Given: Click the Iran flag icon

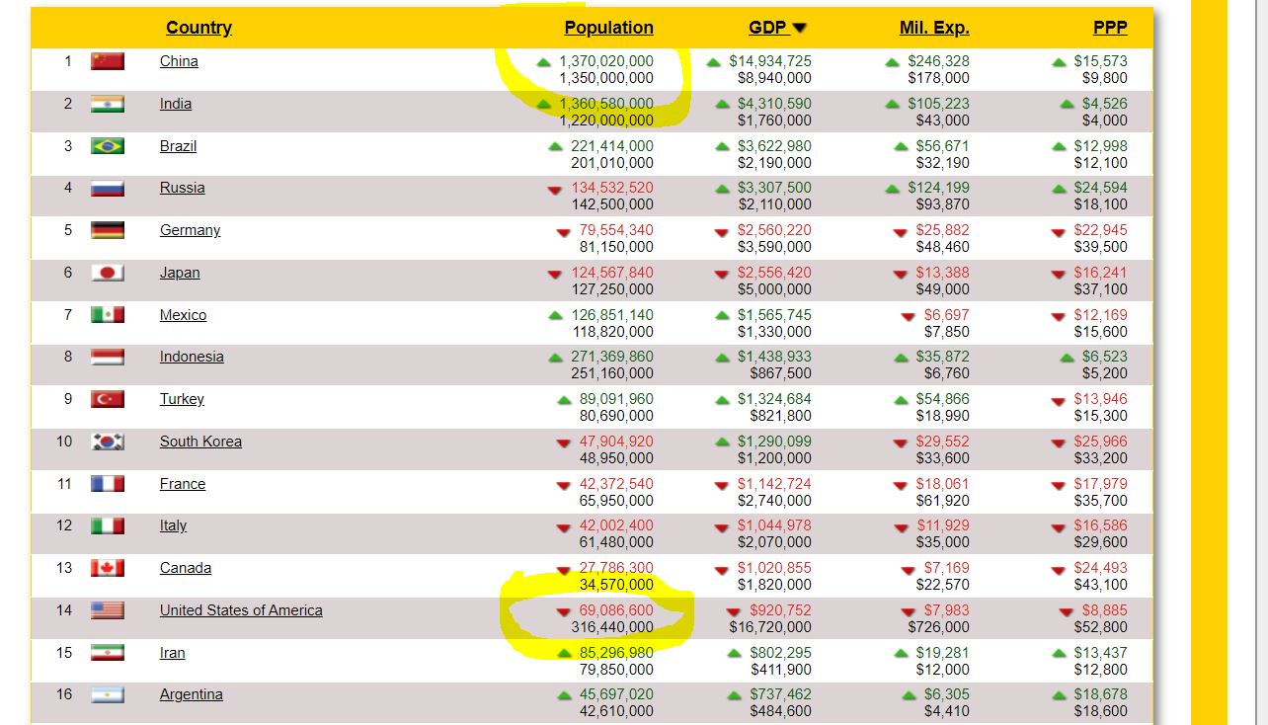Looking at the screenshot, I should (x=108, y=653).
